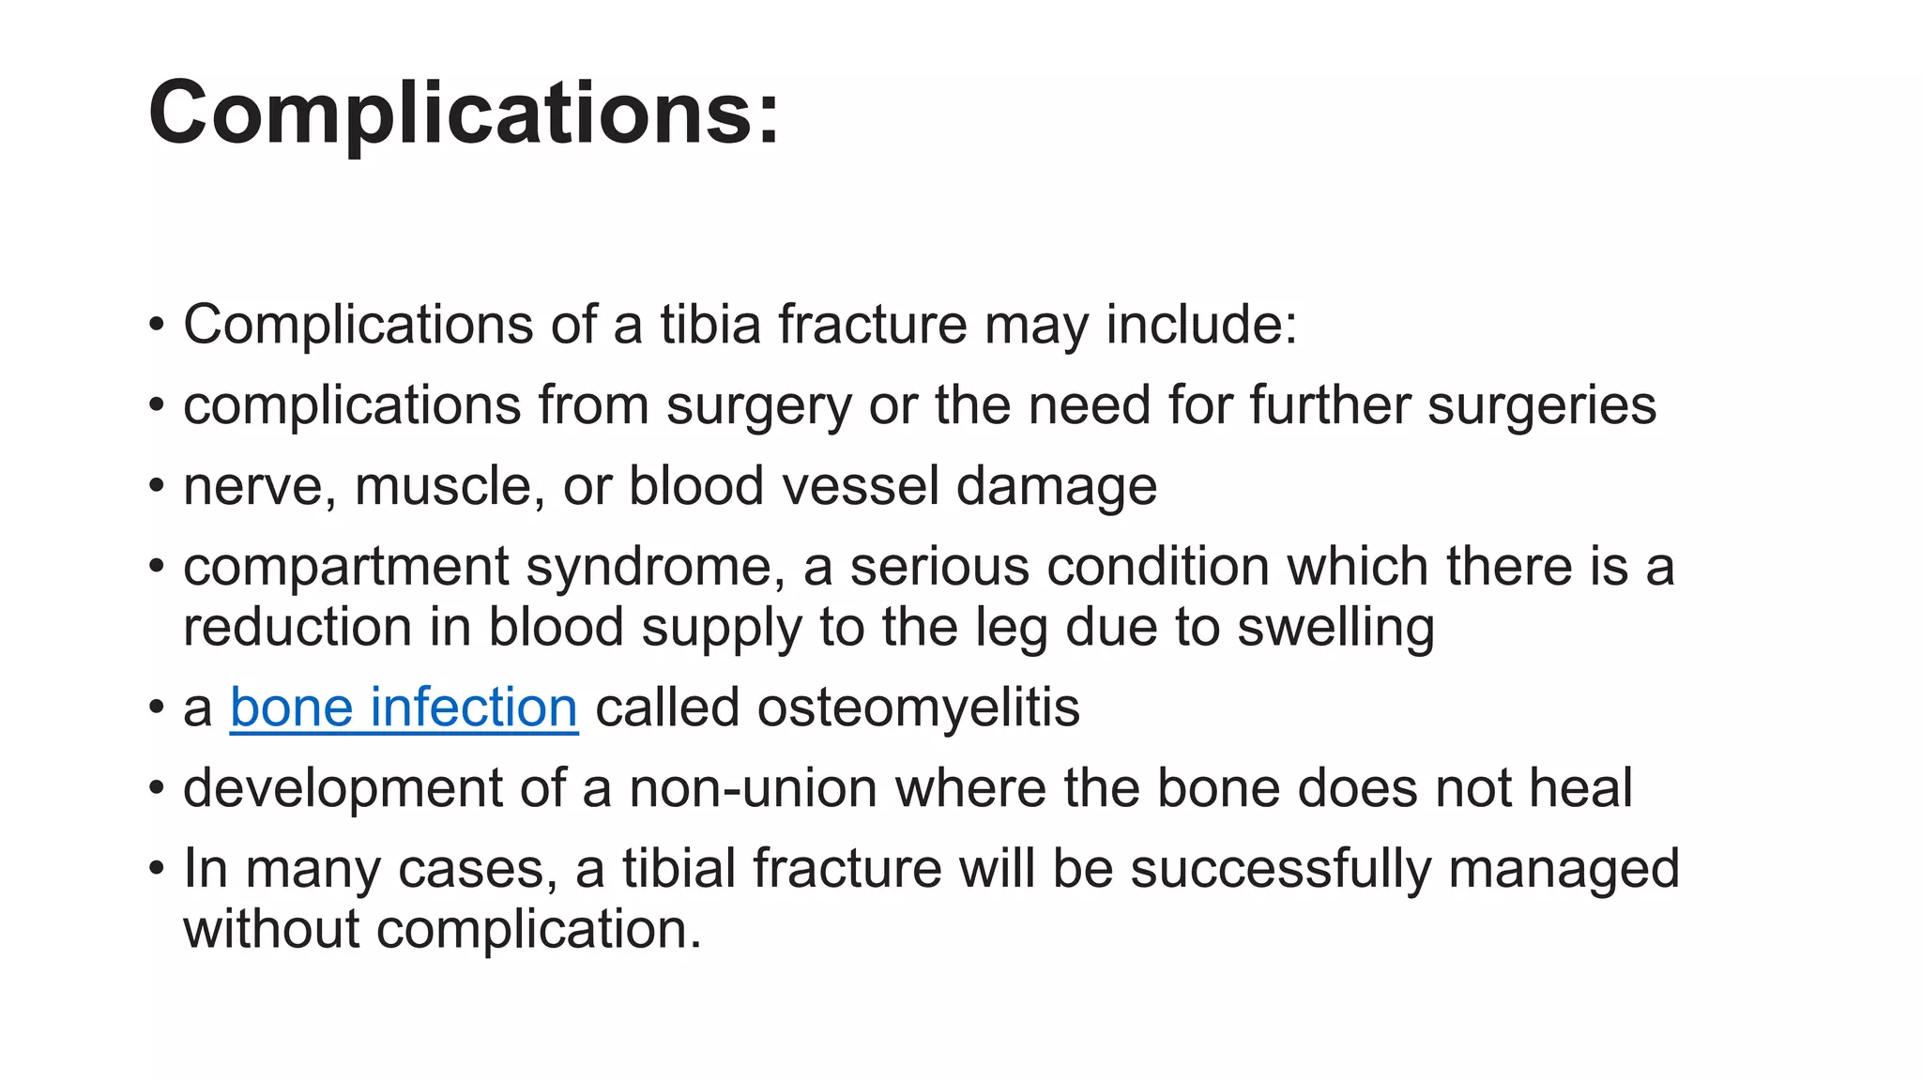Open the bone infection hyperlink
Image resolution: width=1922 pixels, height=1081 pixels.
[404, 708]
